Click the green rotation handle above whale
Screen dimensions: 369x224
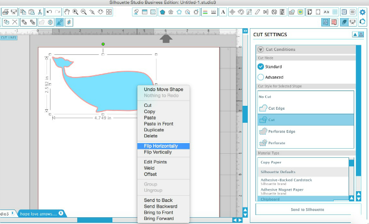(103, 44)
